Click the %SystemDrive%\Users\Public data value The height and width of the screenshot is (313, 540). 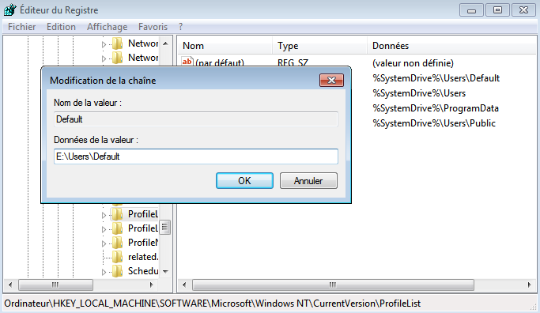pos(434,123)
